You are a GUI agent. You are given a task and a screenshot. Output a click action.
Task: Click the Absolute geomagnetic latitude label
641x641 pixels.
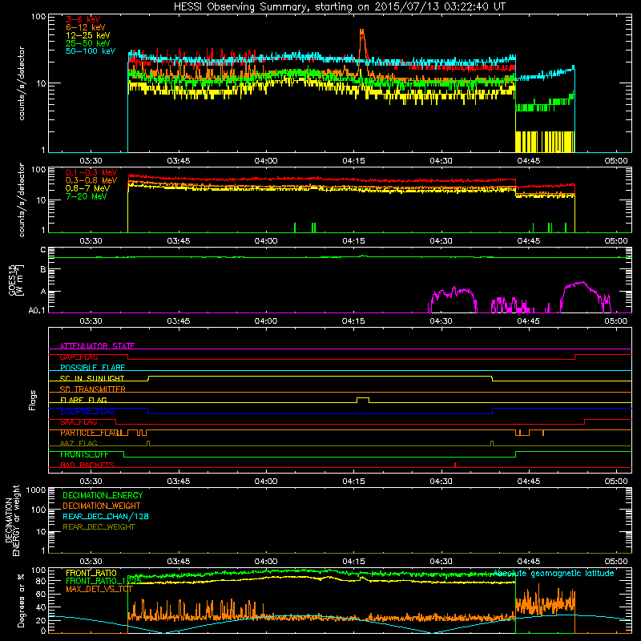[554, 573]
